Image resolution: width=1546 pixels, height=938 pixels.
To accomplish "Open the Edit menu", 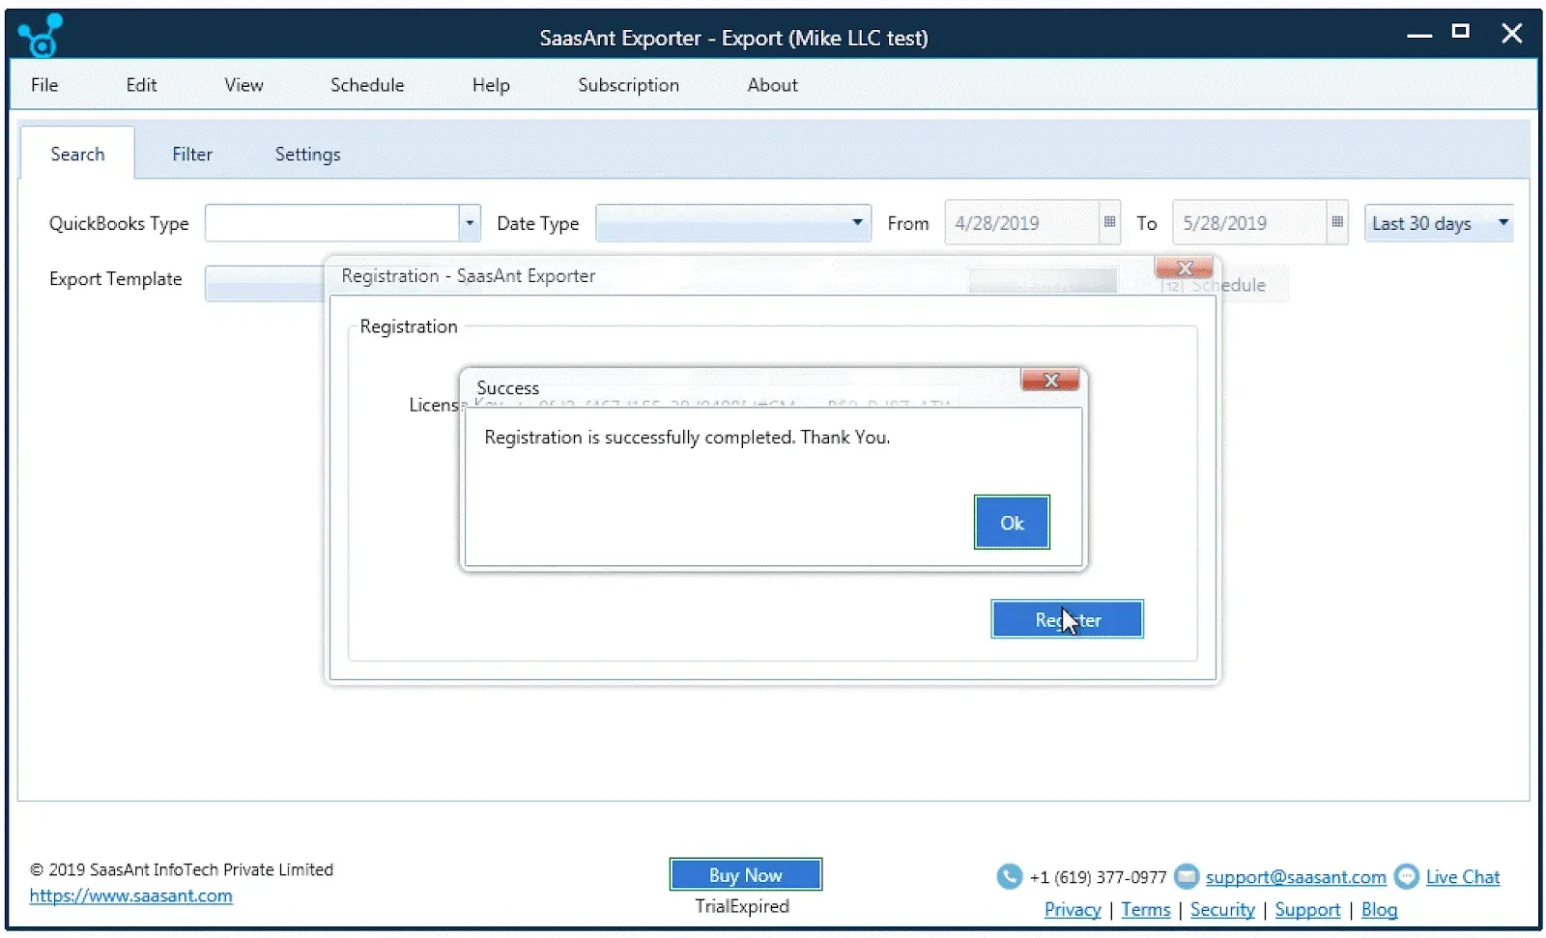I will 141,85.
